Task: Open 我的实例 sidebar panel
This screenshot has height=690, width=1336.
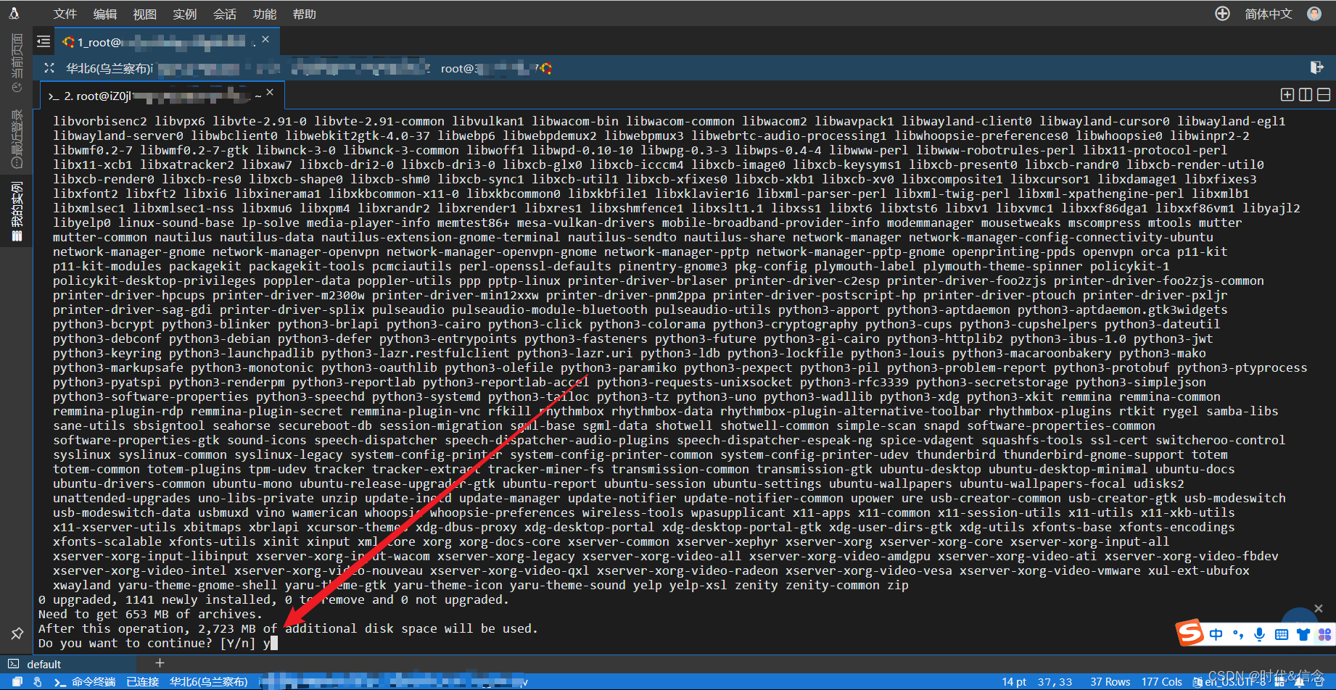Action: click(17, 212)
